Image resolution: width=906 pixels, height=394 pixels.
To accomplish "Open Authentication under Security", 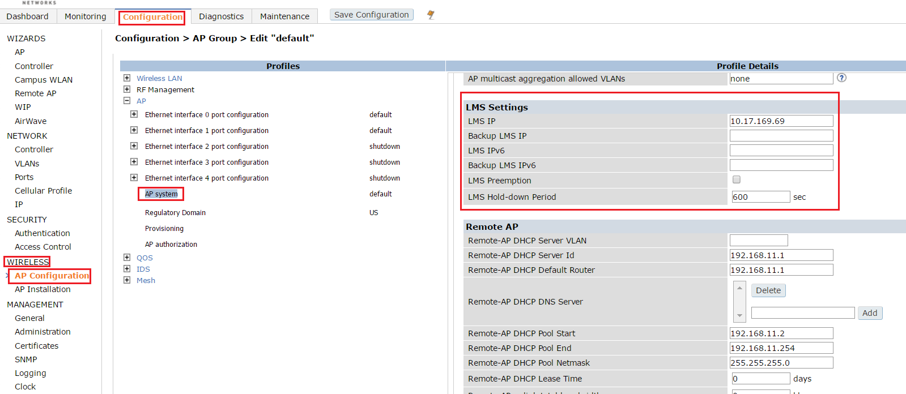I will point(42,233).
